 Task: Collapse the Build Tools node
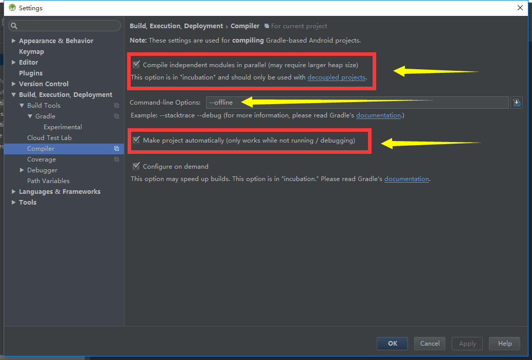click(22, 106)
